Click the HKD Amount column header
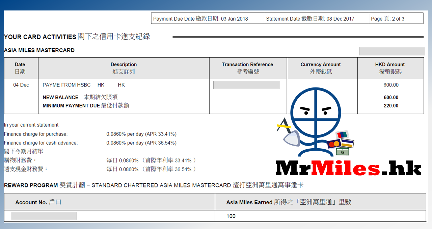 (x=390, y=68)
